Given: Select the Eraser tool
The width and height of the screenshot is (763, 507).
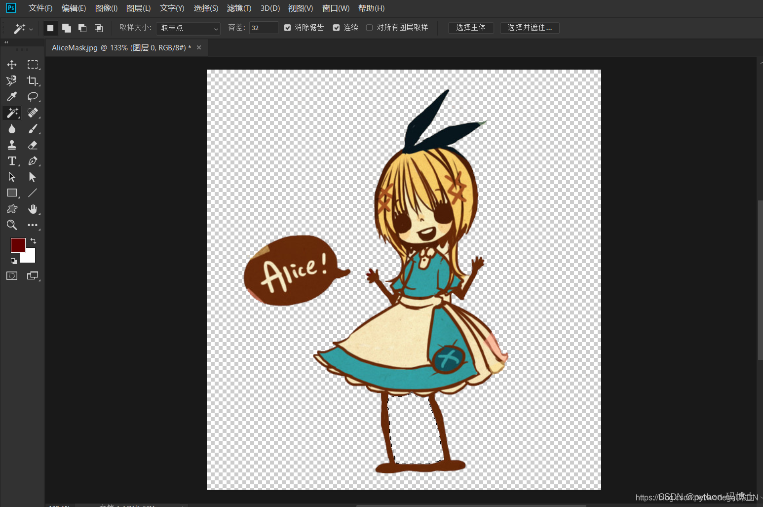Looking at the screenshot, I should coord(33,145).
